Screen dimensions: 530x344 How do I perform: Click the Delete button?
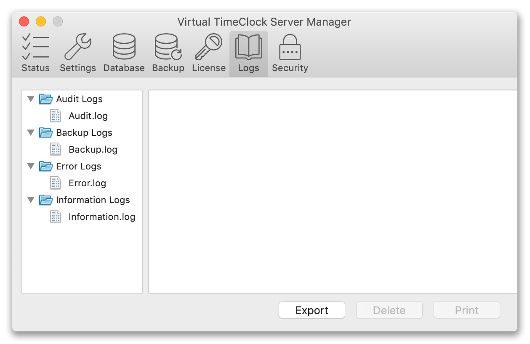click(389, 310)
